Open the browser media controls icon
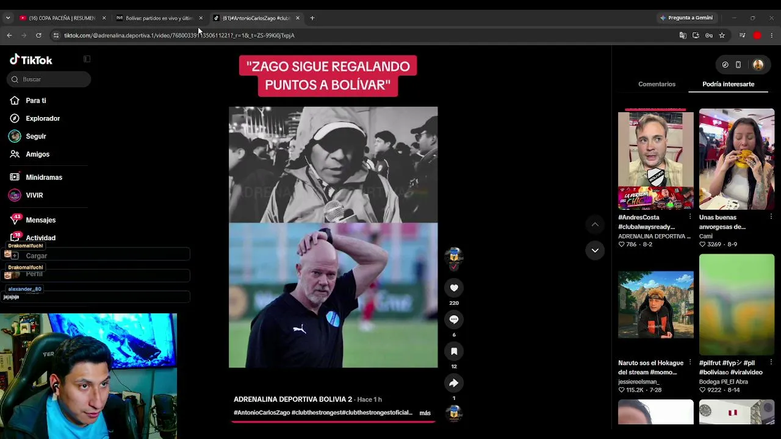This screenshot has height=439, width=781. pyautogui.click(x=742, y=35)
